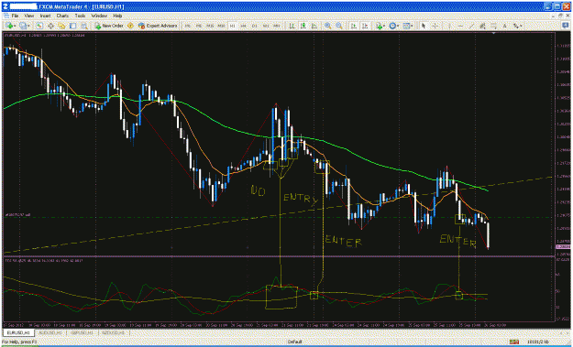The width and height of the screenshot is (573, 347).
Task: Switch to the H4 timeframe
Action: pos(243,26)
